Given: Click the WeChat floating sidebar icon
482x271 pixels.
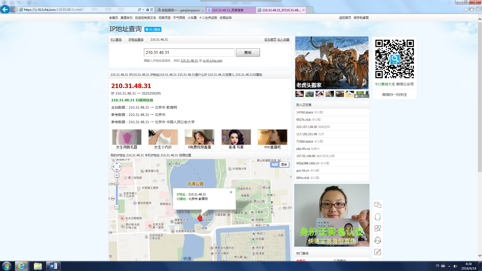Looking at the screenshot, I should [378, 205].
